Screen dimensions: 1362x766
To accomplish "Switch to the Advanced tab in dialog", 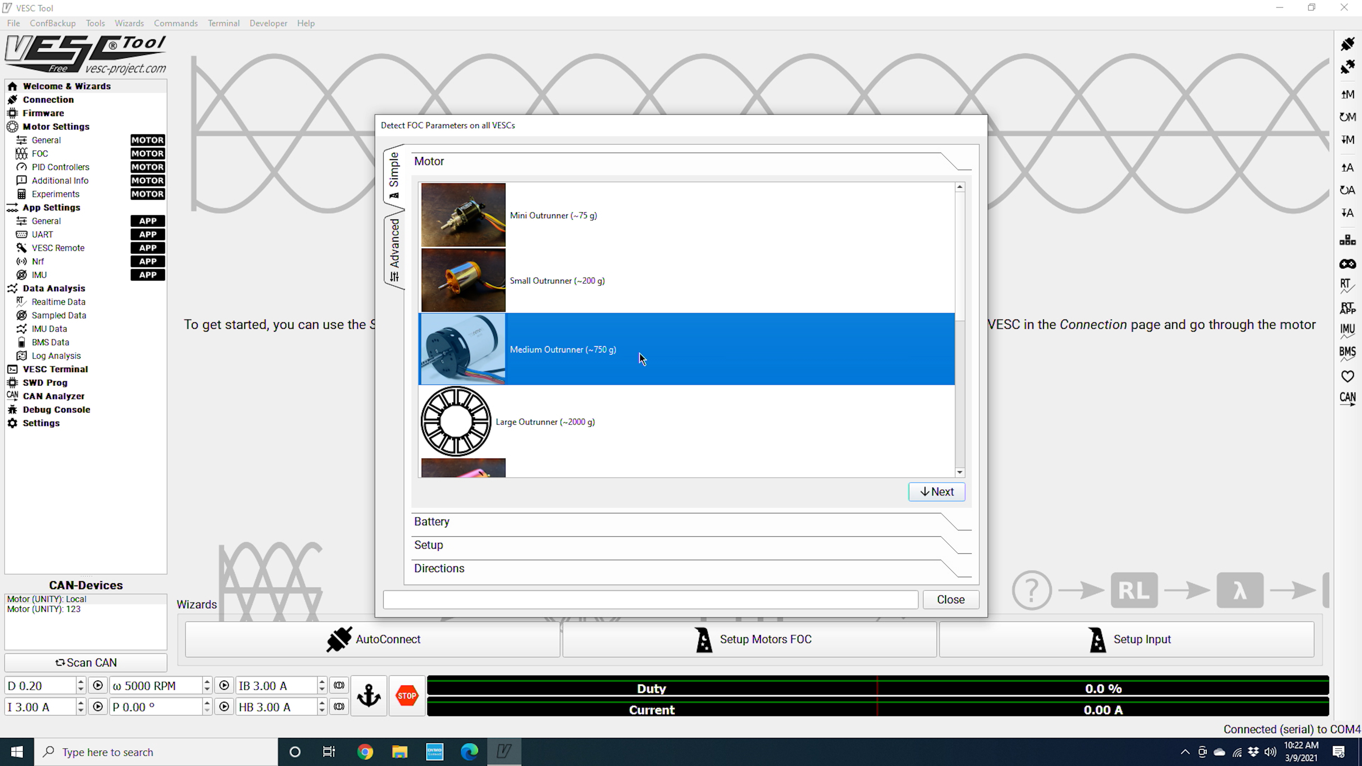I will [394, 250].
